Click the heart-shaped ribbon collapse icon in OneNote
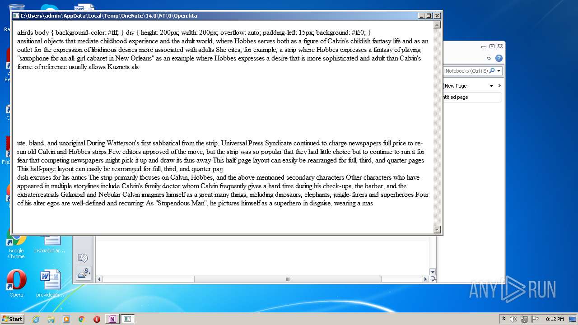578x325 pixels. click(x=489, y=58)
